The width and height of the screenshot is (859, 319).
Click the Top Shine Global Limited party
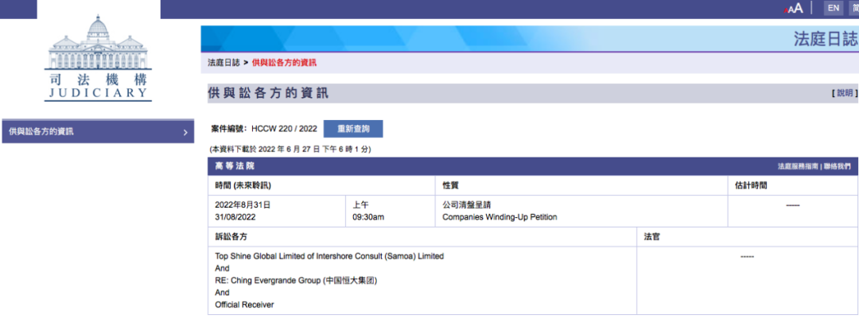pyautogui.click(x=329, y=256)
